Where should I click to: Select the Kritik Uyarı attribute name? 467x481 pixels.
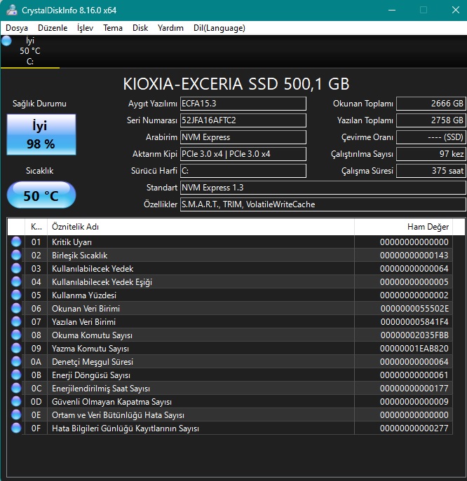72,242
